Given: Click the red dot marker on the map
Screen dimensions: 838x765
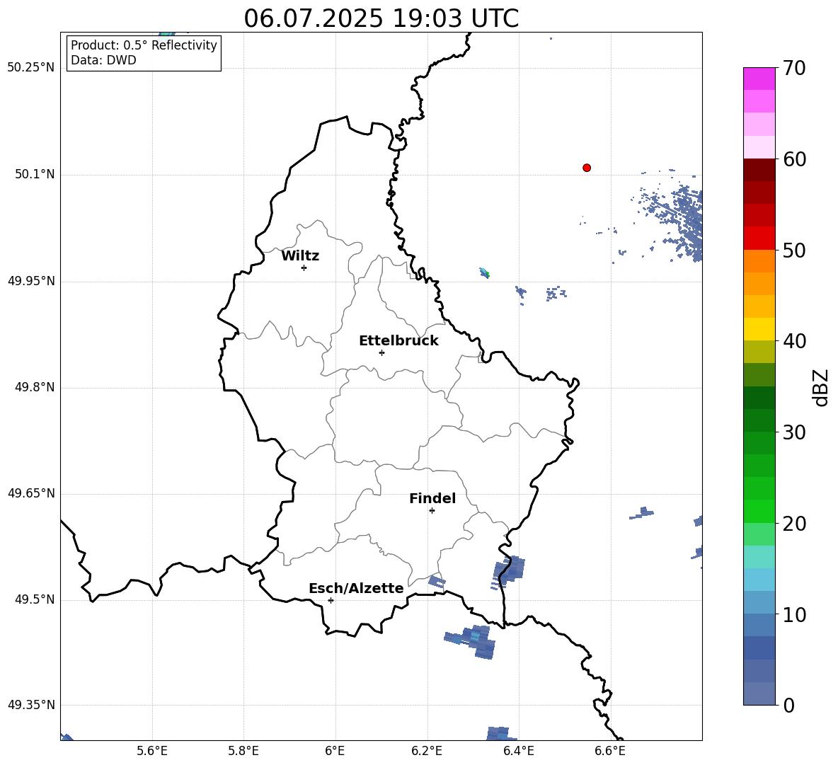Looking at the screenshot, I should [587, 168].
